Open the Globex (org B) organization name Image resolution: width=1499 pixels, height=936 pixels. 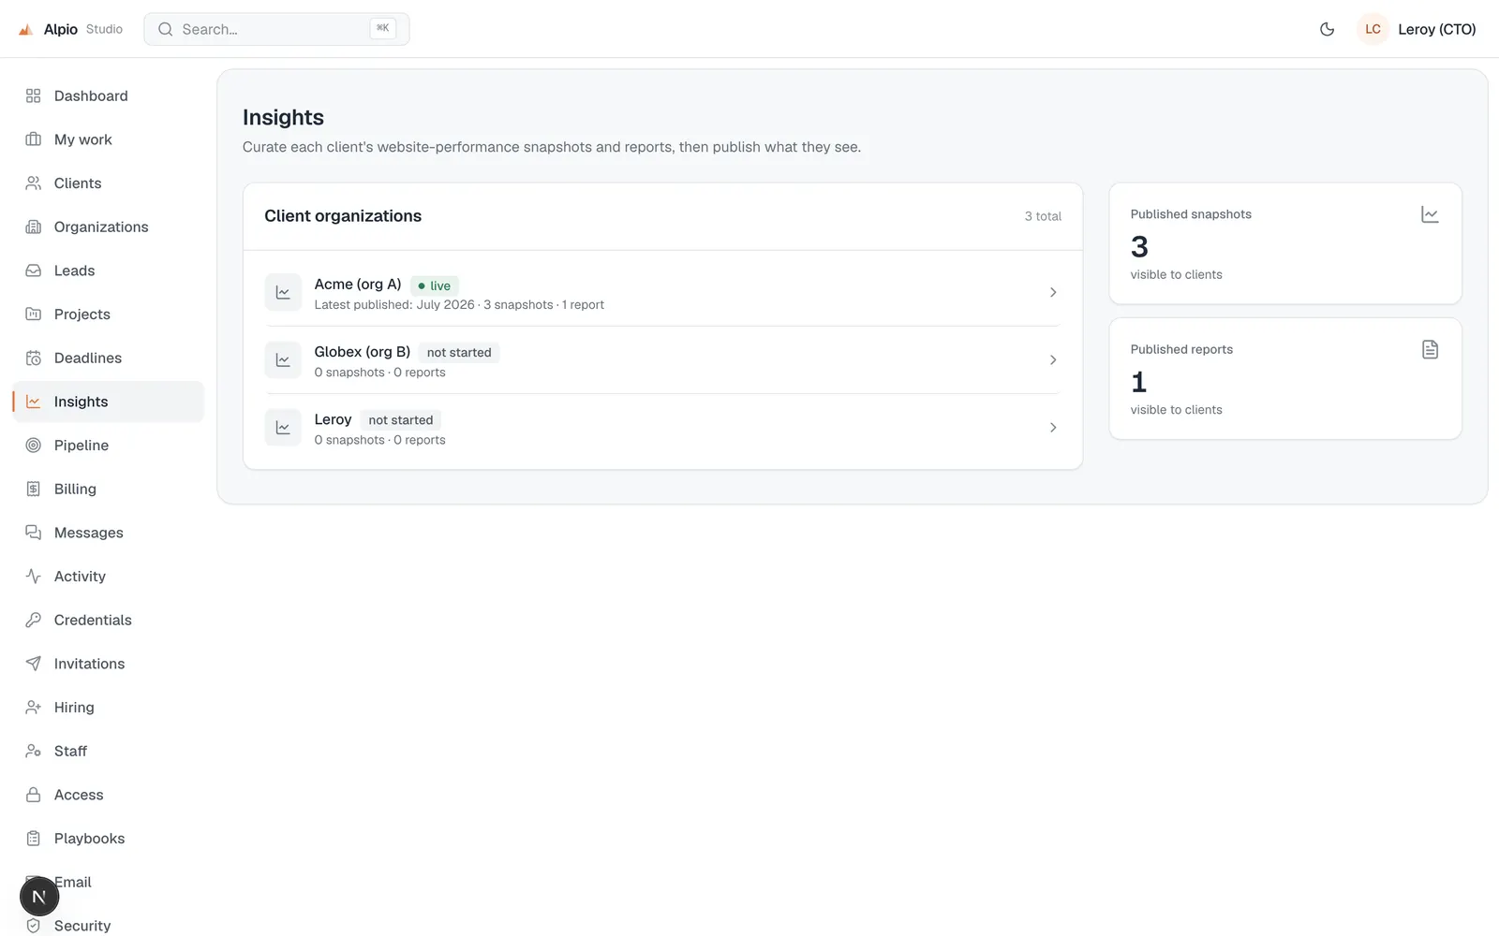click(363, 352)
